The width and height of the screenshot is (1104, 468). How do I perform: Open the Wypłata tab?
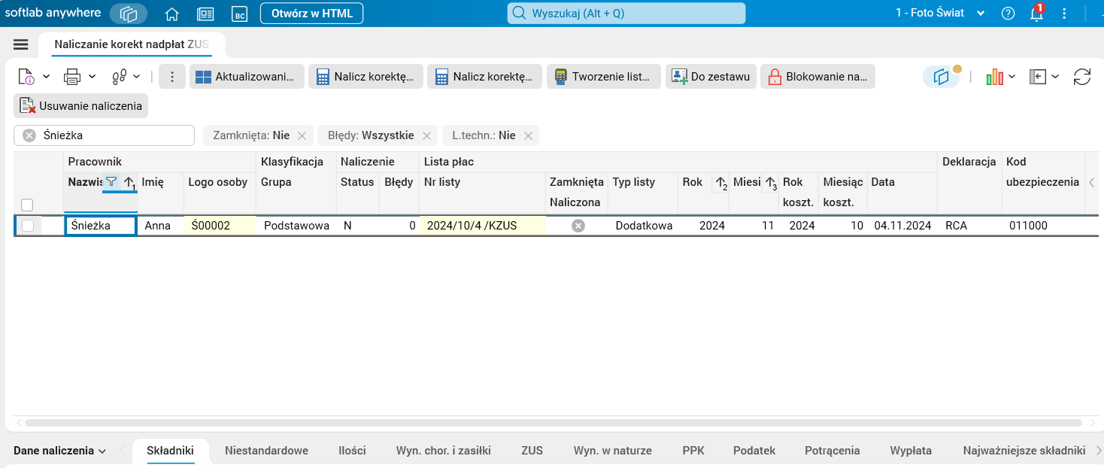(x=911, y=451)
